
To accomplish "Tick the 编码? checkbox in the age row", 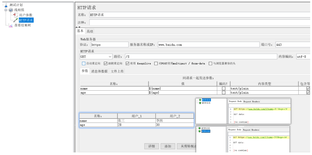I will point(224,92).
